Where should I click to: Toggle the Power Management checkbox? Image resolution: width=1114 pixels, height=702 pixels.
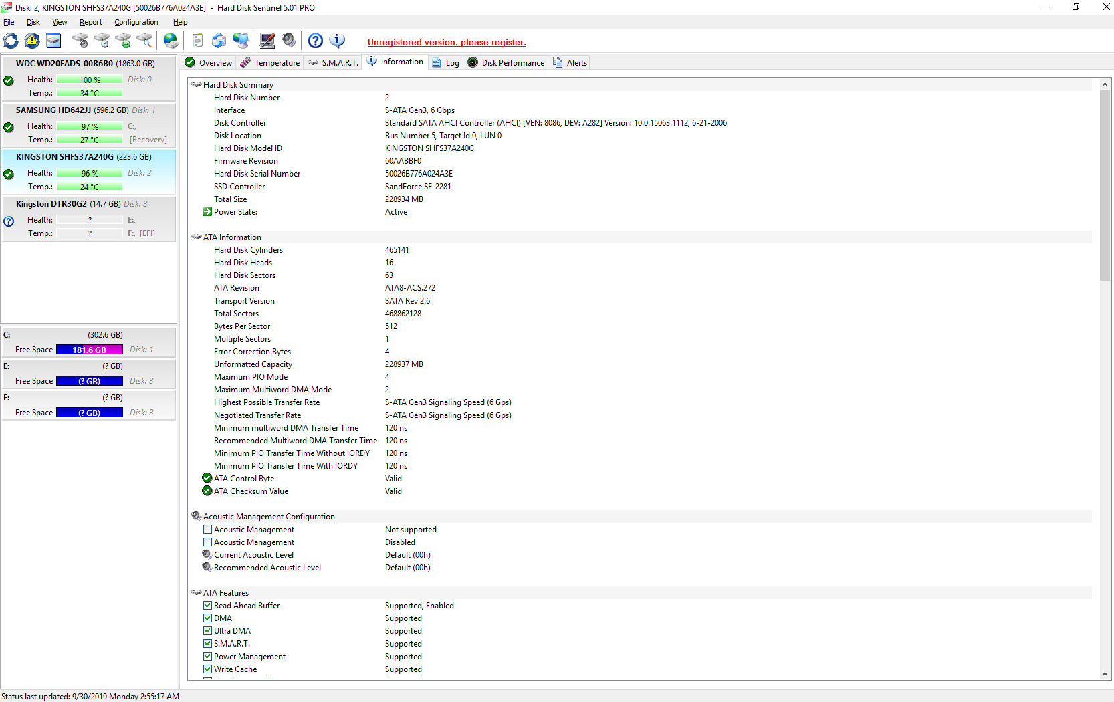[207, 657]
